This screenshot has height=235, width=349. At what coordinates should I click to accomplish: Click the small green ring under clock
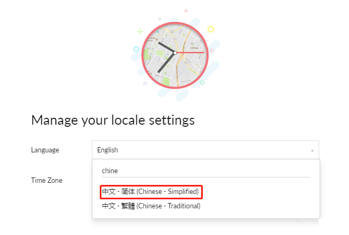[202, 83]
